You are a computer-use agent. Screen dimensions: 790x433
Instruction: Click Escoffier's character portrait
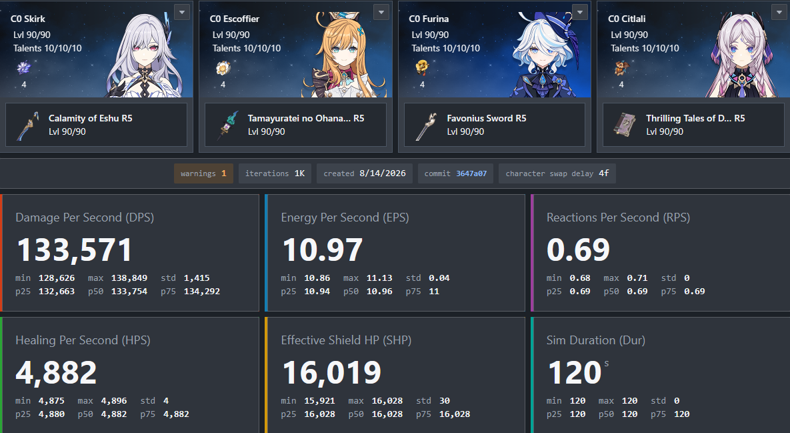[x=345, y=55]
